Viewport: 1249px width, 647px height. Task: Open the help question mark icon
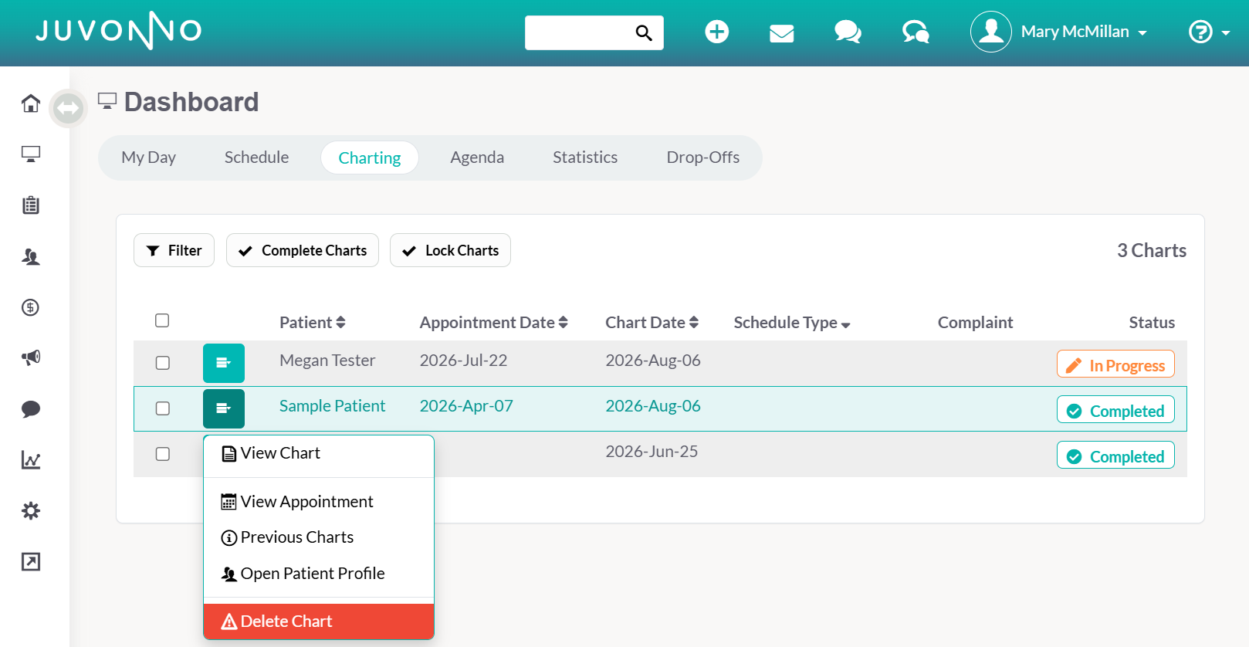[x=1200, y=32]
